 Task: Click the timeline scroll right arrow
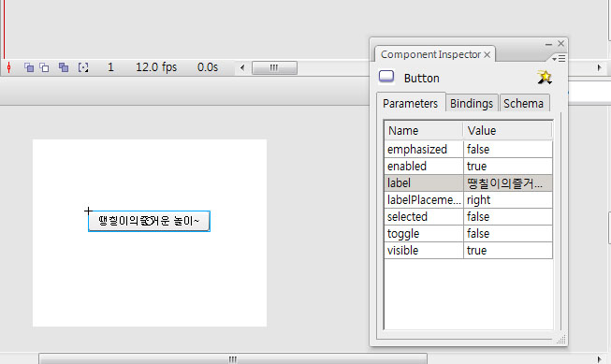coord(600,67)
